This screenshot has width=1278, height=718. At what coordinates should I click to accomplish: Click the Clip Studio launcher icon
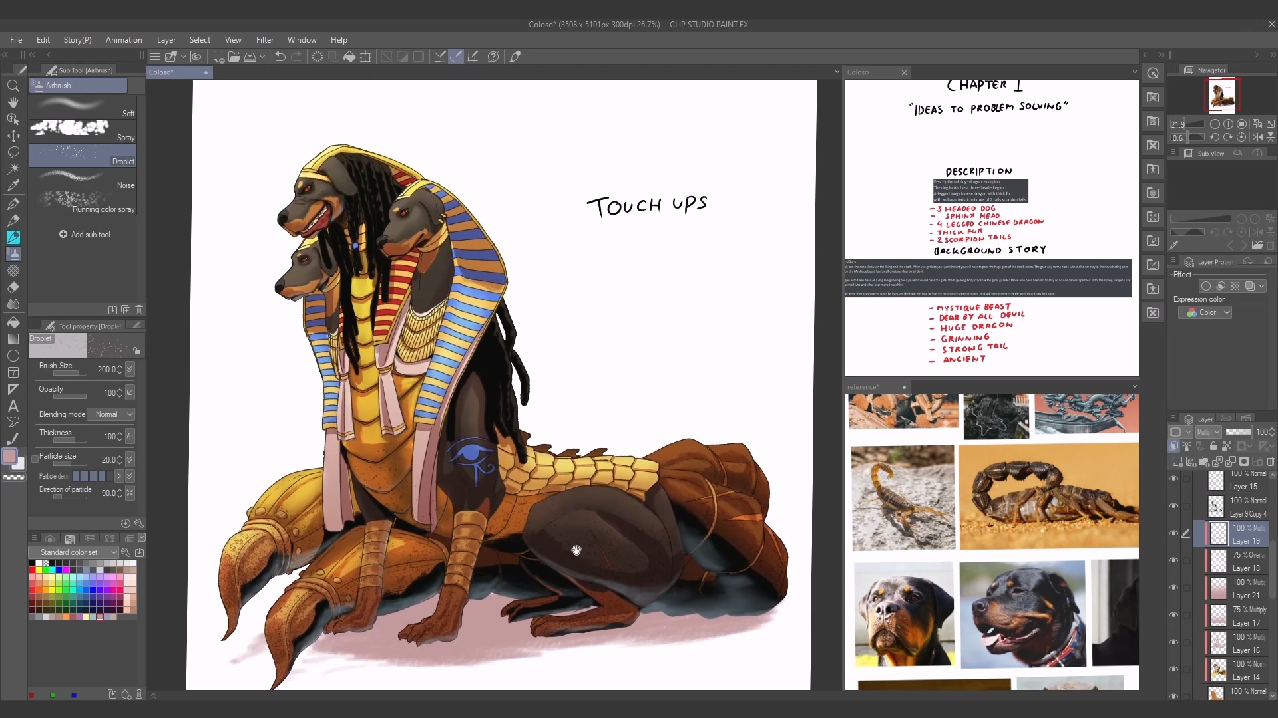point(196,57)
